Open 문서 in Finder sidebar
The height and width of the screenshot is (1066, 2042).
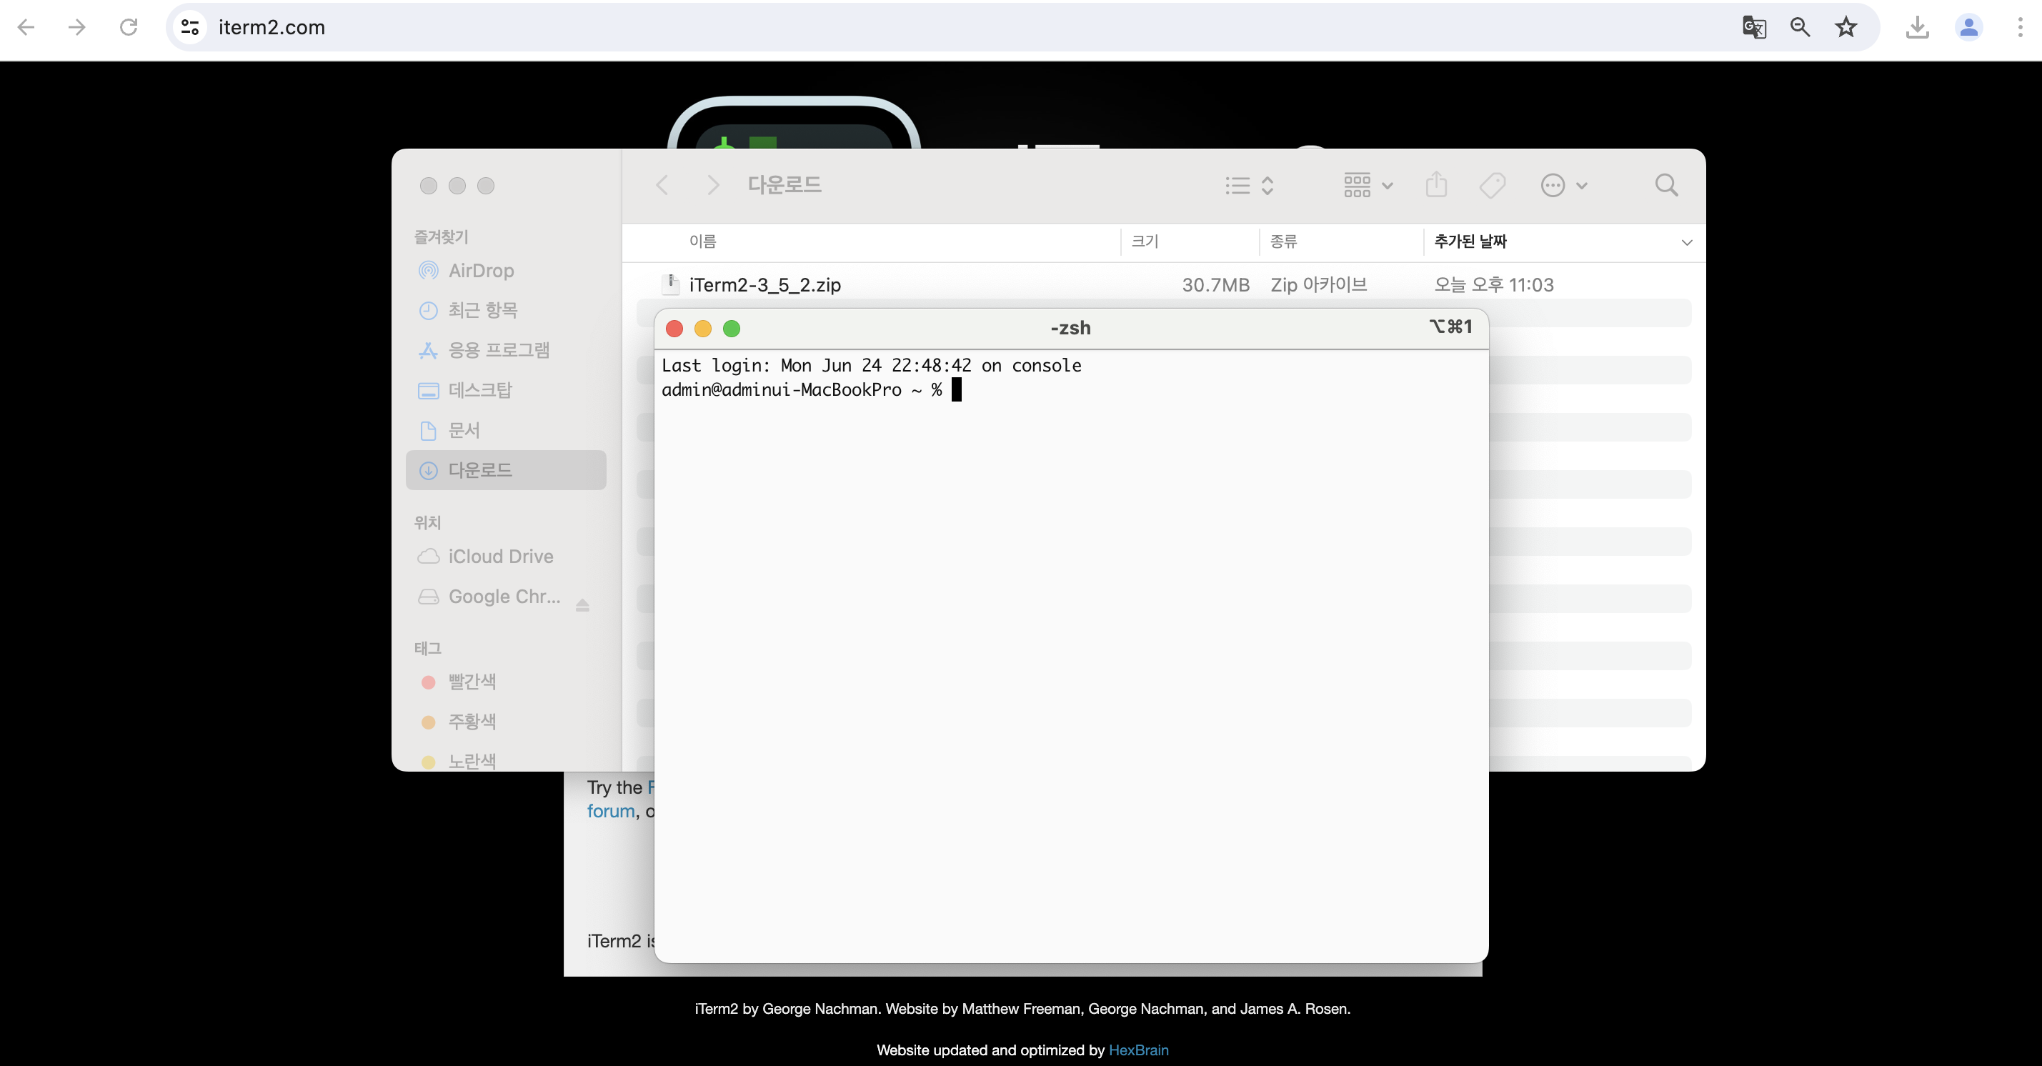[506, 430]
